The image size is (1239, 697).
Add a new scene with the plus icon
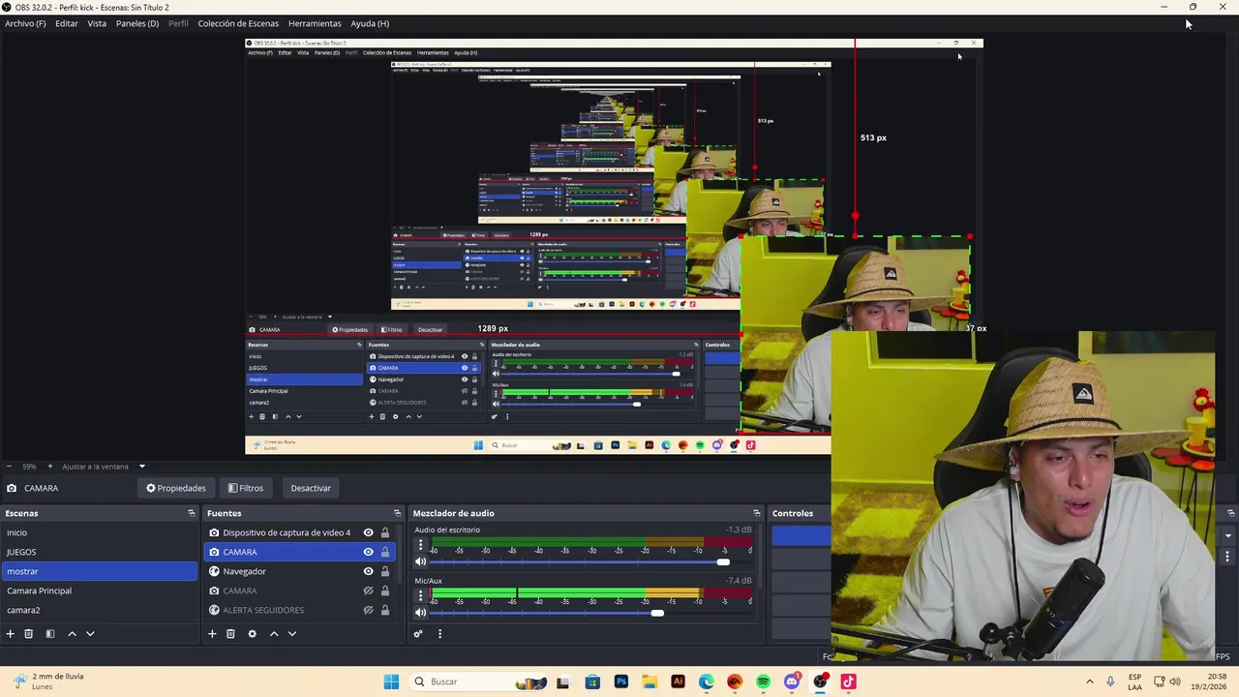pyautogui.click(x=11, y=634)
